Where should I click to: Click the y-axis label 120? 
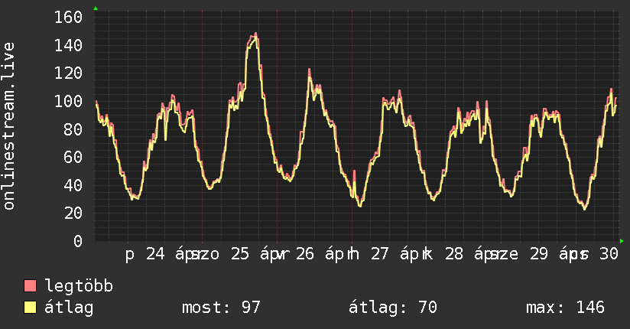[x=68, y=73]
